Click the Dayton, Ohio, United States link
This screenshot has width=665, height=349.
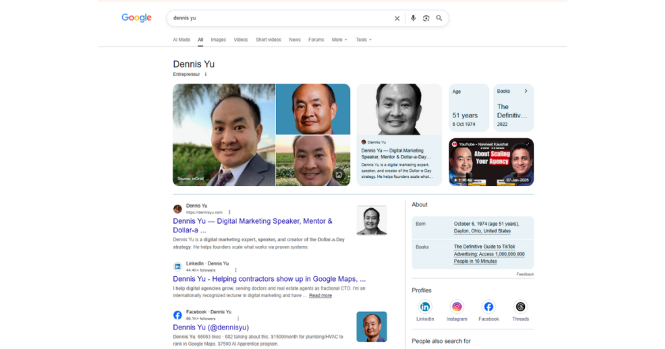(483, 231)
